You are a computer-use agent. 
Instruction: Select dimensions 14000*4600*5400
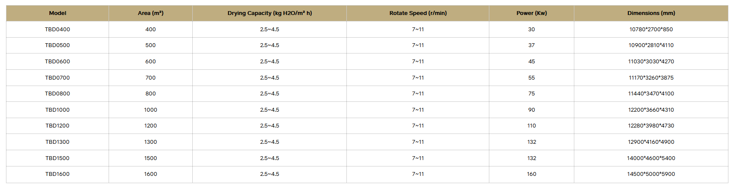tap(651, 158)
